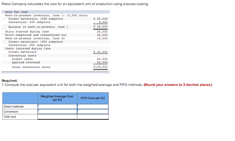Click the '8,000' beginning conversion value
Screen dimensions: 235x141
click(x=103, y=22)
